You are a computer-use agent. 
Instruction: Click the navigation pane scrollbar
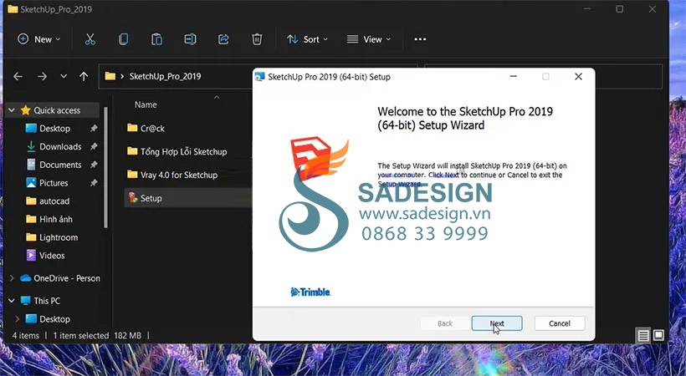(x=106, y=167)
